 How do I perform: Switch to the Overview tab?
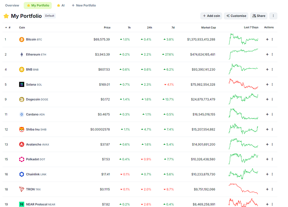(12, 5)
